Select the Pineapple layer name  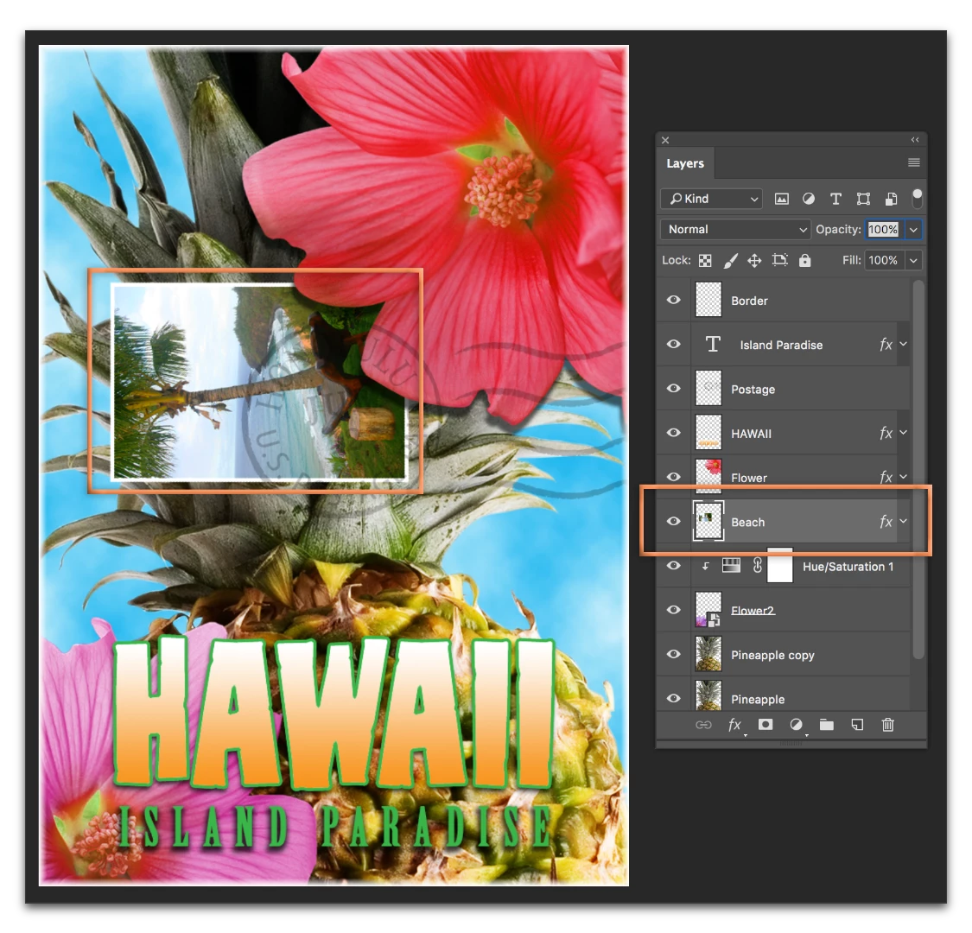[758, 699]
